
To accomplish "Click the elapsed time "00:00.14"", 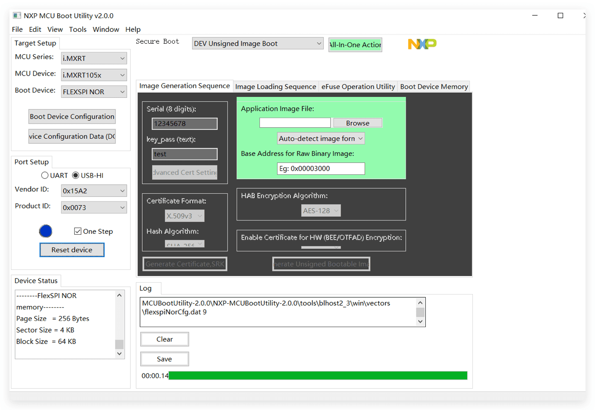I will (x=155, y=376).
